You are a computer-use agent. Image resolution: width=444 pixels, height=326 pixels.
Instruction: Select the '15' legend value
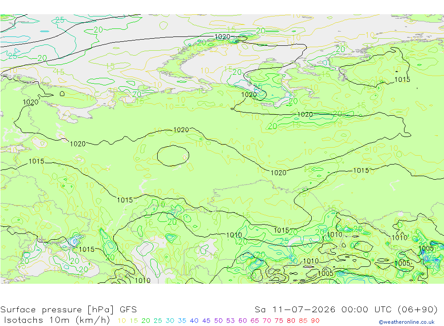coord(134,321)
